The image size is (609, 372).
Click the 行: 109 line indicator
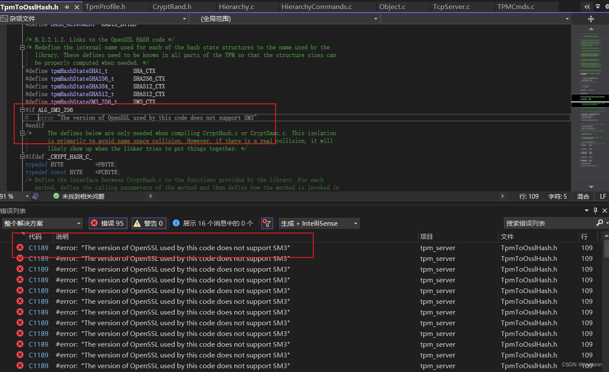point(529,196)
